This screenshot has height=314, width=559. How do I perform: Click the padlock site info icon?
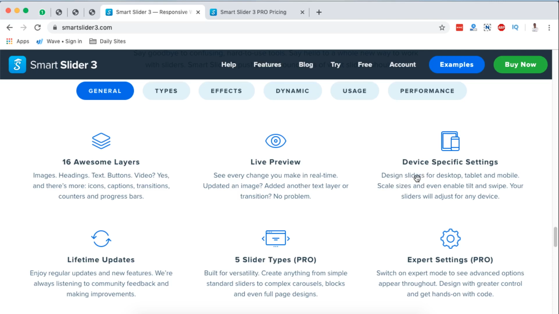tap(55, 27)
